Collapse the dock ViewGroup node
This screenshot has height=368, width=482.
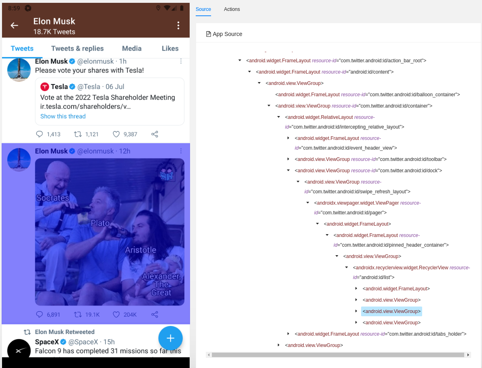tap(288, 170)
